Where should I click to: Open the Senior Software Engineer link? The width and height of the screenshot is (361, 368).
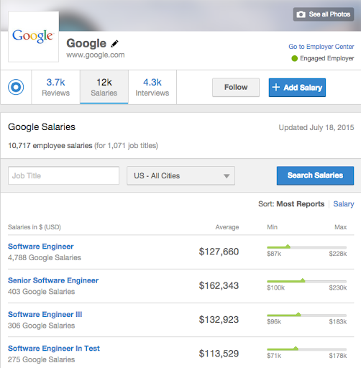(53, 280)
